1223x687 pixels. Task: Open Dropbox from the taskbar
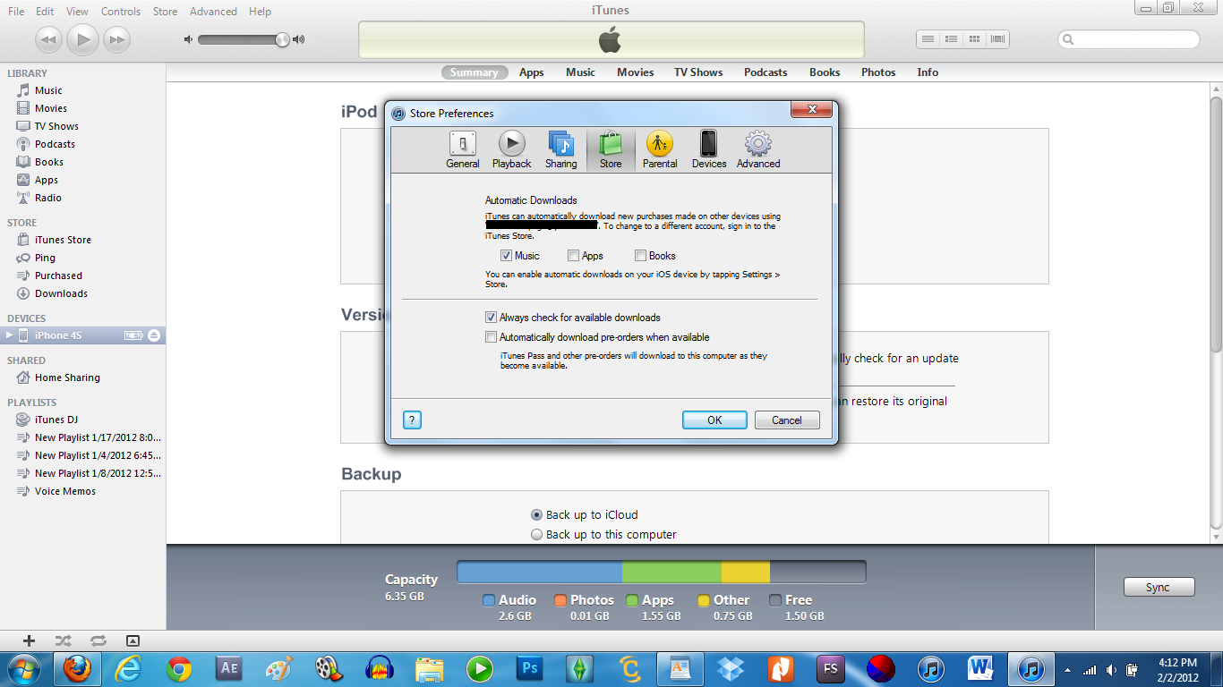pyautogui.click(x=731, y=669)
